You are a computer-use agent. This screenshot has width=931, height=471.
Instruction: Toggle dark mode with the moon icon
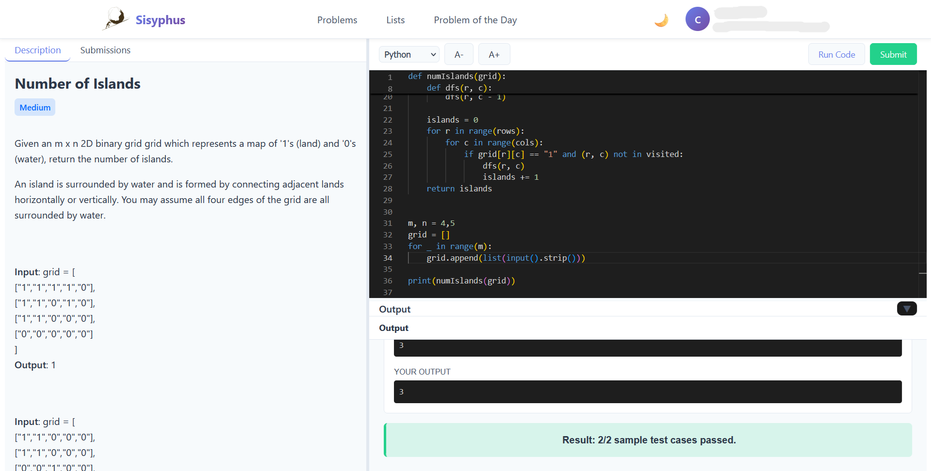coord(661,20)
